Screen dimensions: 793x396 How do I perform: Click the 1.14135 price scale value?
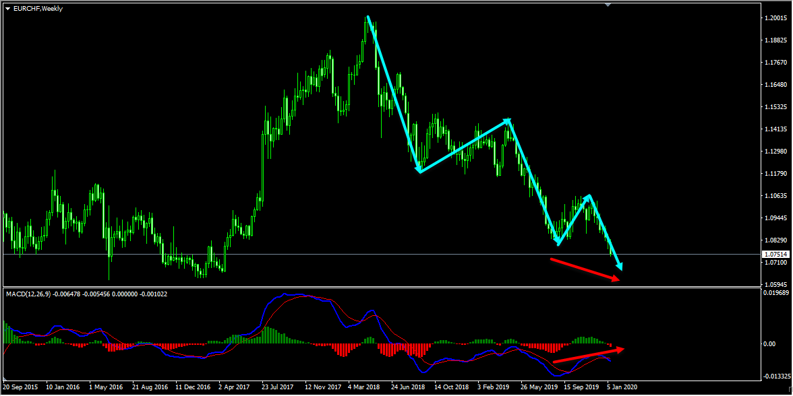[776, 129]
